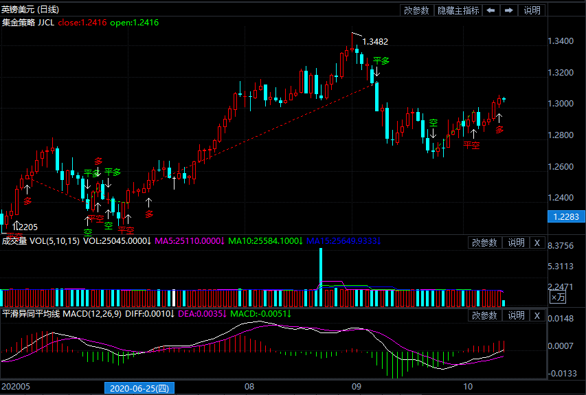Close the MACD indicator panel with X
The height and width of the screenshot is (395, 586).
coord(537,315)
